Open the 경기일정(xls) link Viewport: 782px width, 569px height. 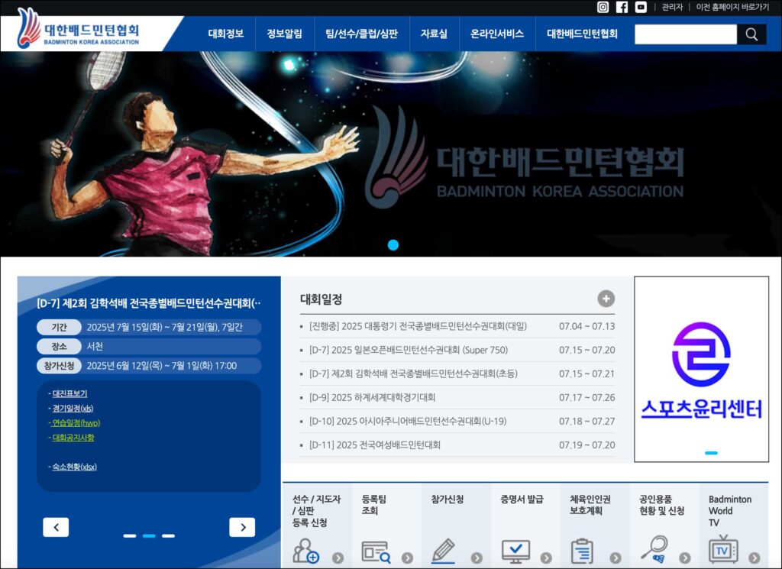[x=73, y=409]
